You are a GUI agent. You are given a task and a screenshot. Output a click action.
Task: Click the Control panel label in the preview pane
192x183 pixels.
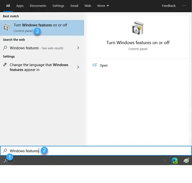(x=138, y=49)
